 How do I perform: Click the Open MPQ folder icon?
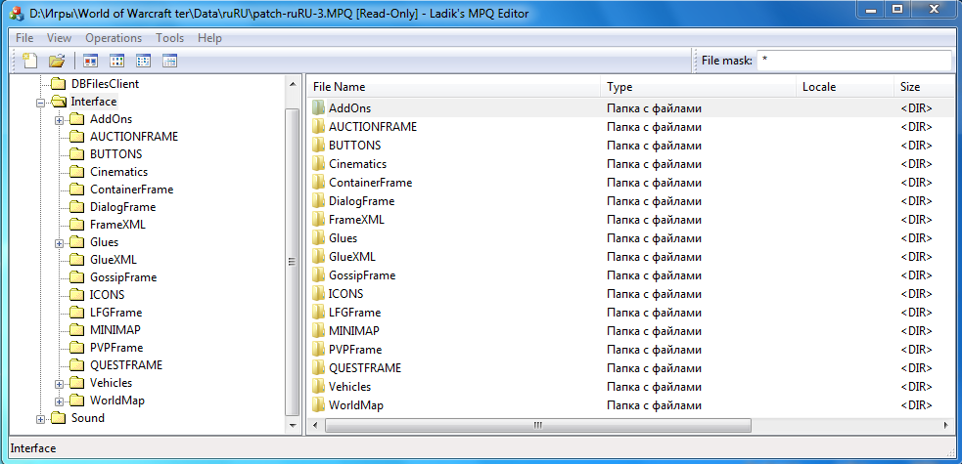[57, 61]
